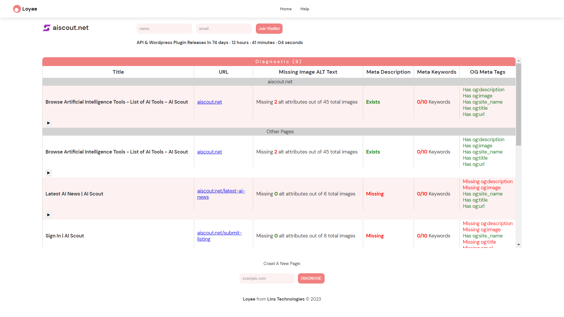Click the Latest AI News | AI Scout title
Image resolution: width=564 pixels, height=317 pixels.
[x=74, y=194]
